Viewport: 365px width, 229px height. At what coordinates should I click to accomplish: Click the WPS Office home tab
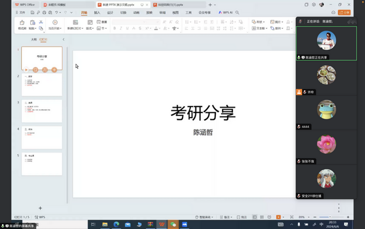coord(25,5)
